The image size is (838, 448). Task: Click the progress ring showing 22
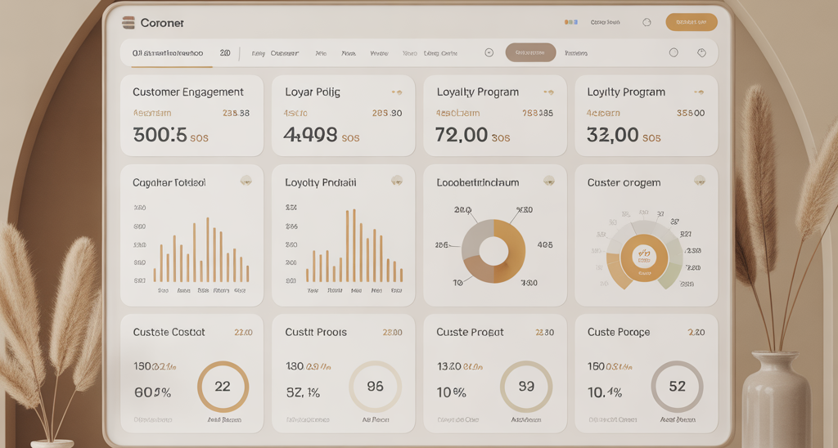coord(223,387)
